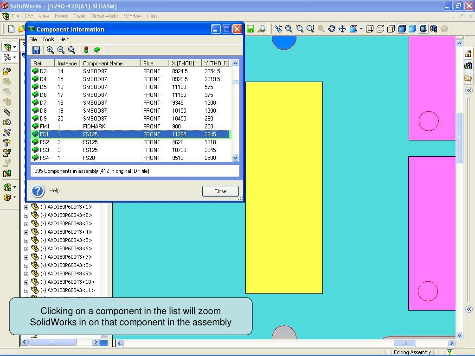Click the traffic light icon in dialog toolbar
Screen dimensions: 475x356
pos(86,50)
